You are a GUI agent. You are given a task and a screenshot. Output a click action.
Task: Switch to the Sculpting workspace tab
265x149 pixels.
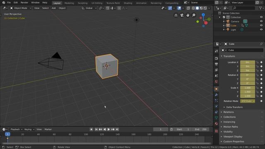(x=83, y=3)
